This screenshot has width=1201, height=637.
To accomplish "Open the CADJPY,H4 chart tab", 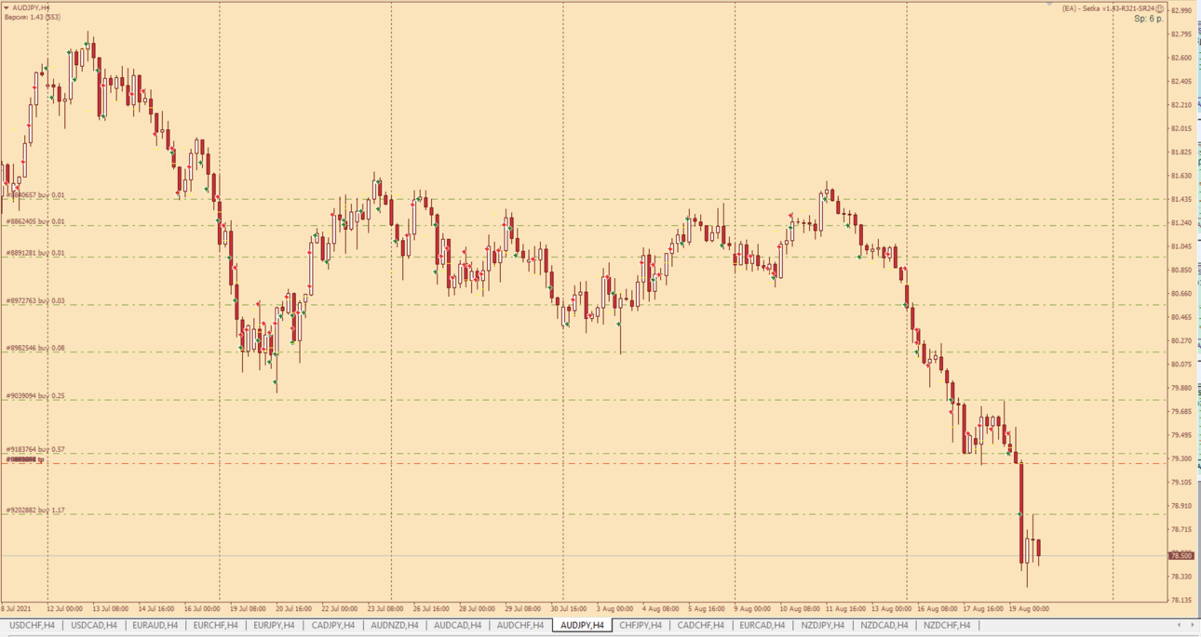I will (x=333, y=625).
